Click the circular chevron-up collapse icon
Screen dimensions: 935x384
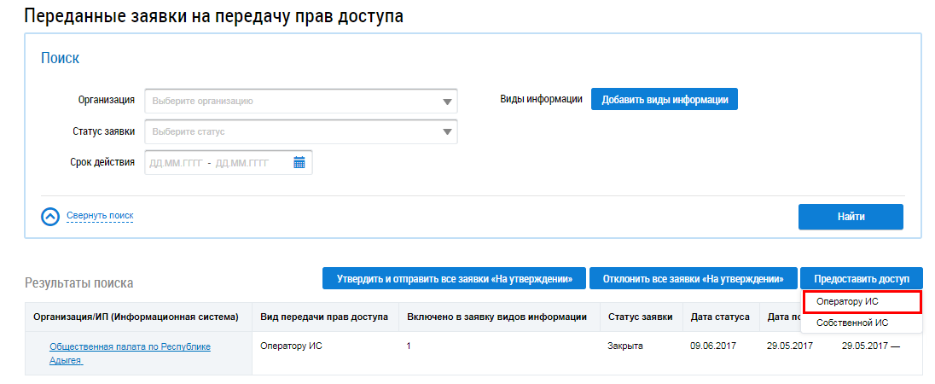click(50, 217)
